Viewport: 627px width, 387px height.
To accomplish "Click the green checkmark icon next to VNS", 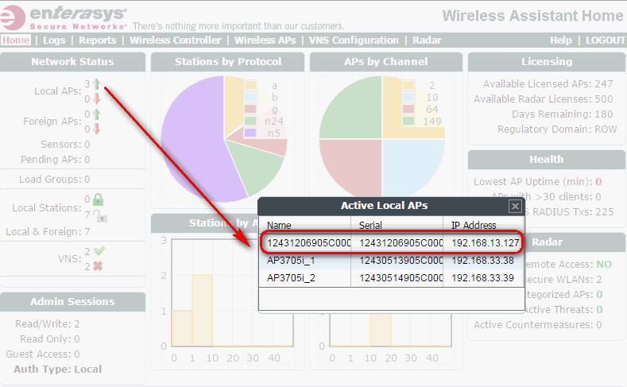I will [x=99, y=250].
